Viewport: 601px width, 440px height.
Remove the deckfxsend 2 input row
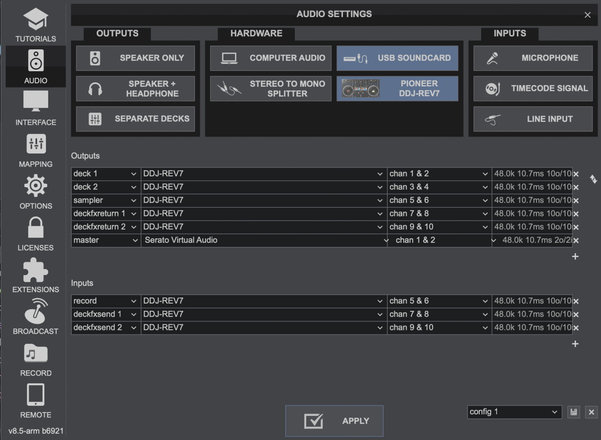click(576, 328)
